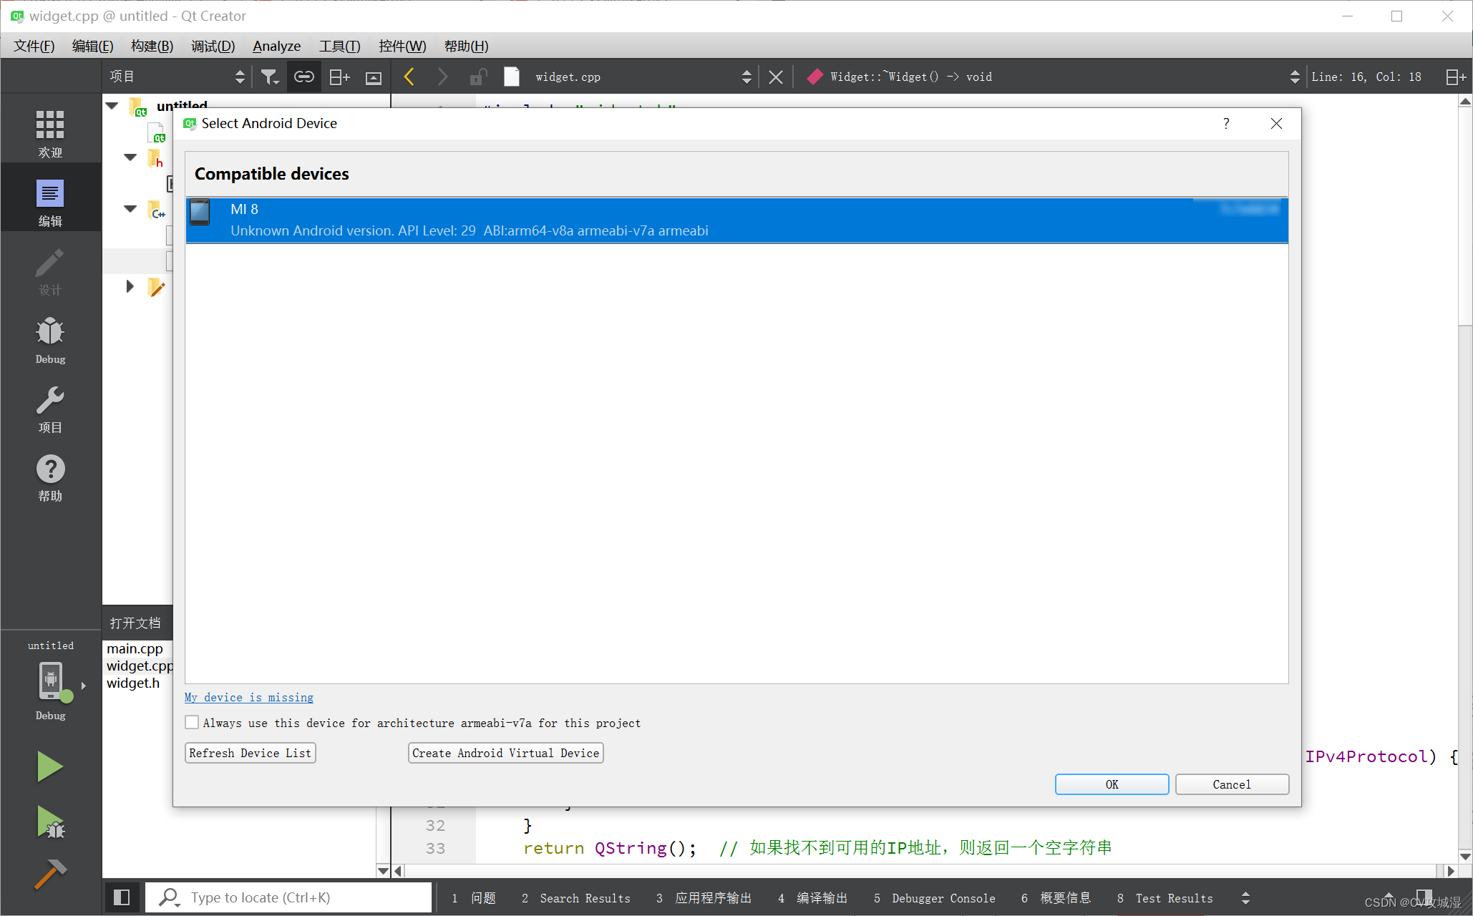The height and width of the screenshot is (916, 1473).
Task: Click the green Run button
Action: pos(49,766)
